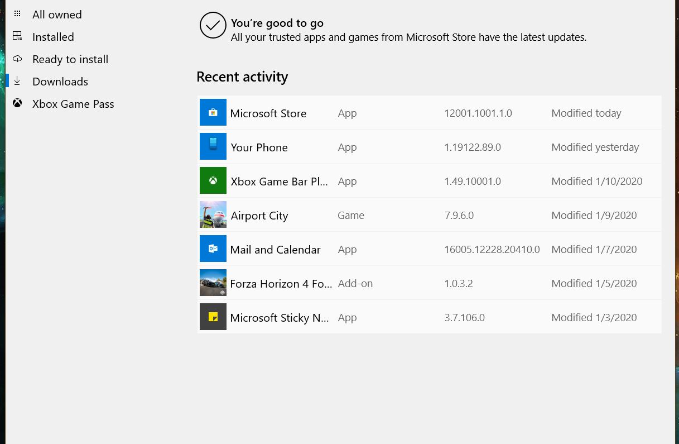Click the You're good to go heading
This screenshot has height=444, width=679.
point(277,23)
